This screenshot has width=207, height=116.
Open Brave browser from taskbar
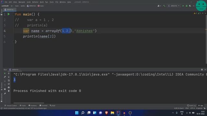[106, 113]
